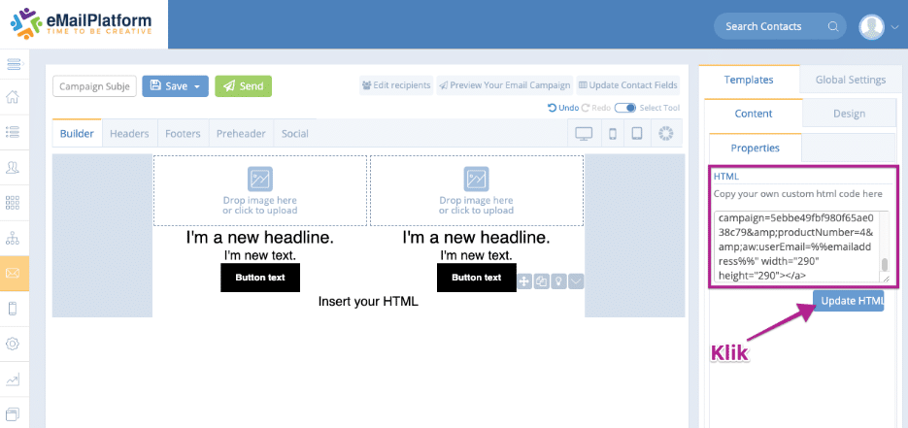This screenshot has height=428, width=908.
Task: Select the Properties tab
Action: point(756,148)
